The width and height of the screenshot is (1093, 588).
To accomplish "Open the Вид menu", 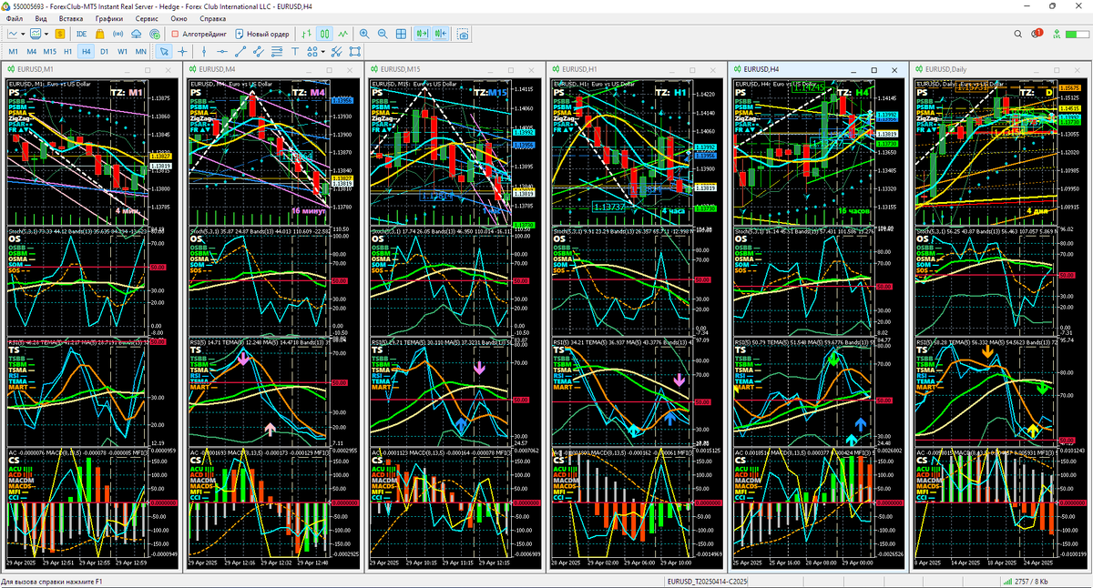I will tap(41, 18).
